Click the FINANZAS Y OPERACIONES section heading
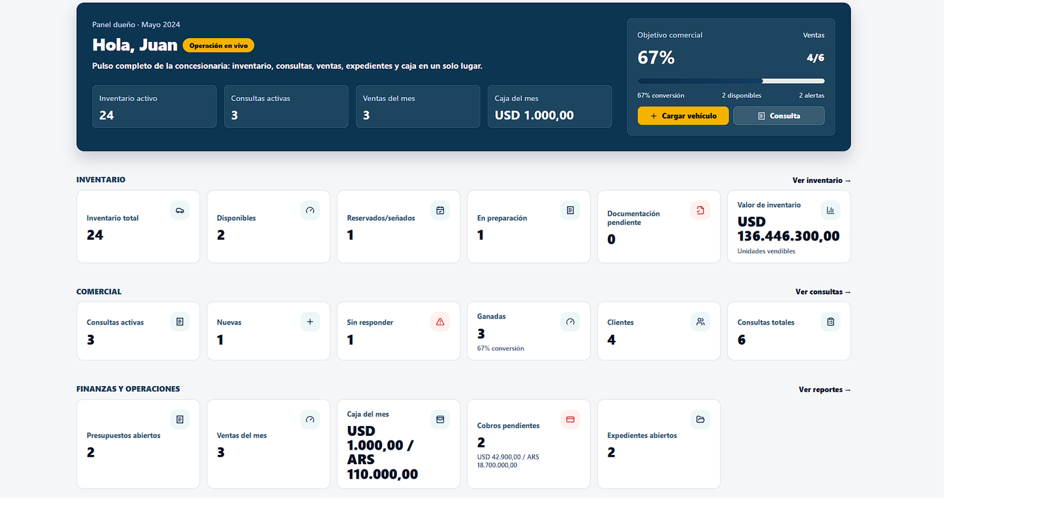This screenshot has height=510, width=1050. (x=128, y=389)
